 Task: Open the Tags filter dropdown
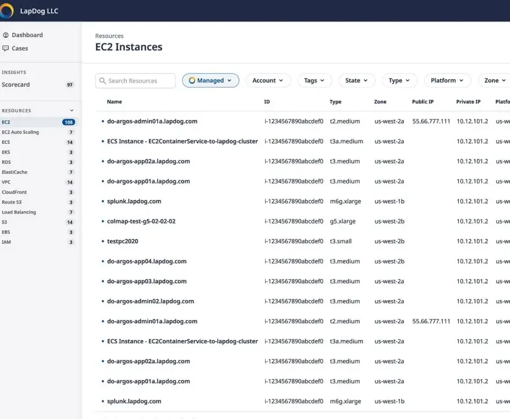[x=314, y=80]
